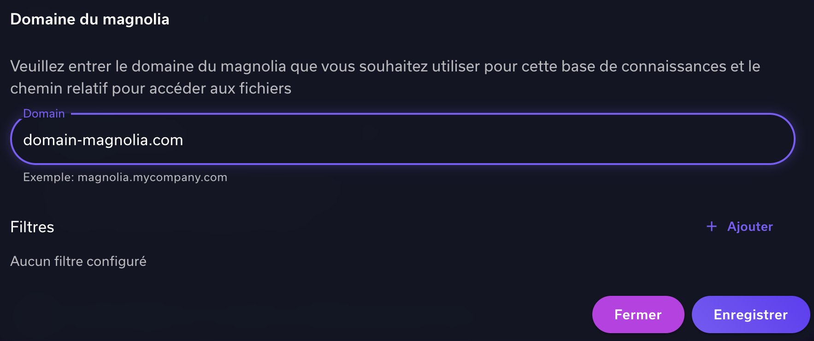Click the Filtres section heading
Viewport: 814px width, 341px height.
pos(32,227)
